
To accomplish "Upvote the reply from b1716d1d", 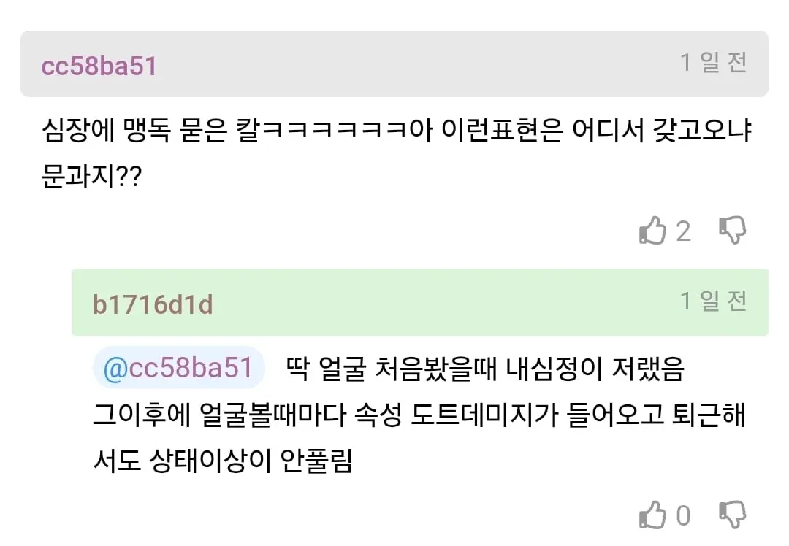I will pyautogui.click(x=653, y=515).
